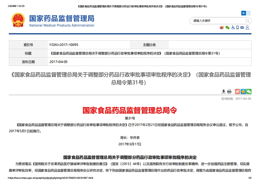Click the mobile phone version icon
This screenshot has height=184, width=260.
[x=237, y=28]
